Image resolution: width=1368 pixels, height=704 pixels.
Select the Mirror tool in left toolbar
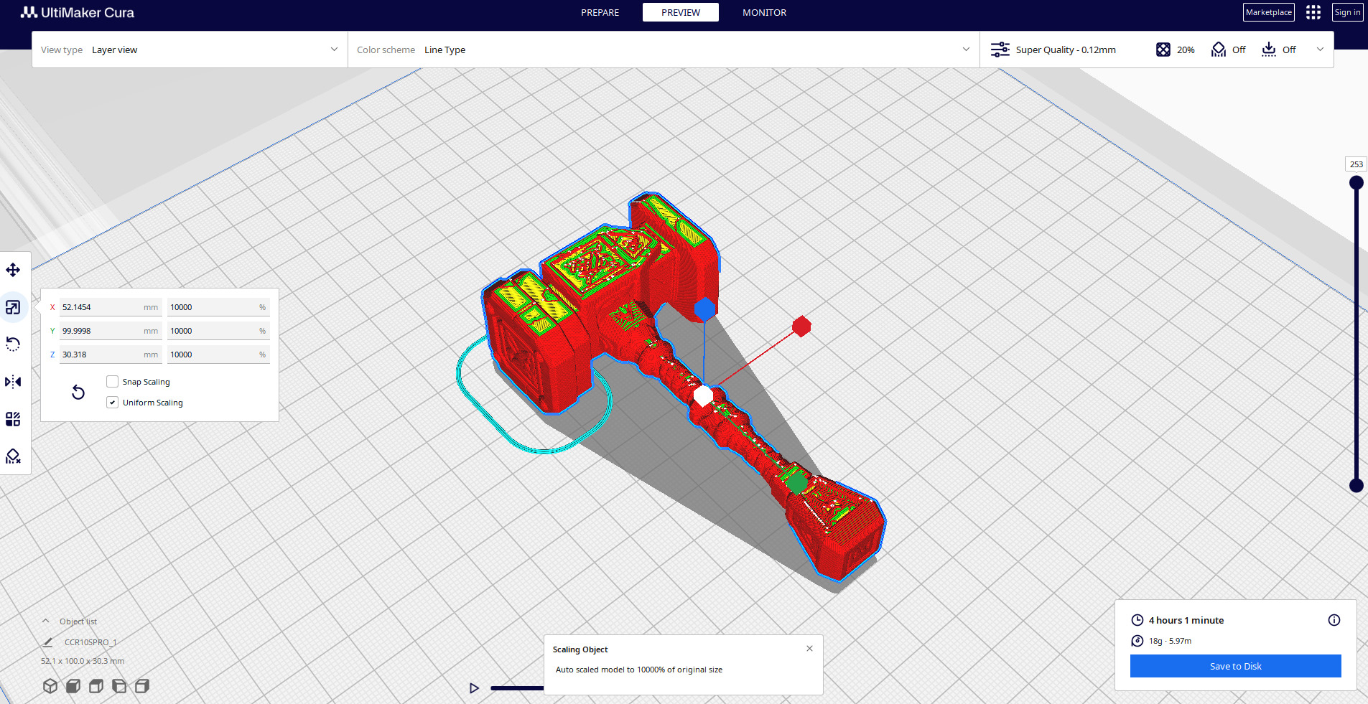13,382
